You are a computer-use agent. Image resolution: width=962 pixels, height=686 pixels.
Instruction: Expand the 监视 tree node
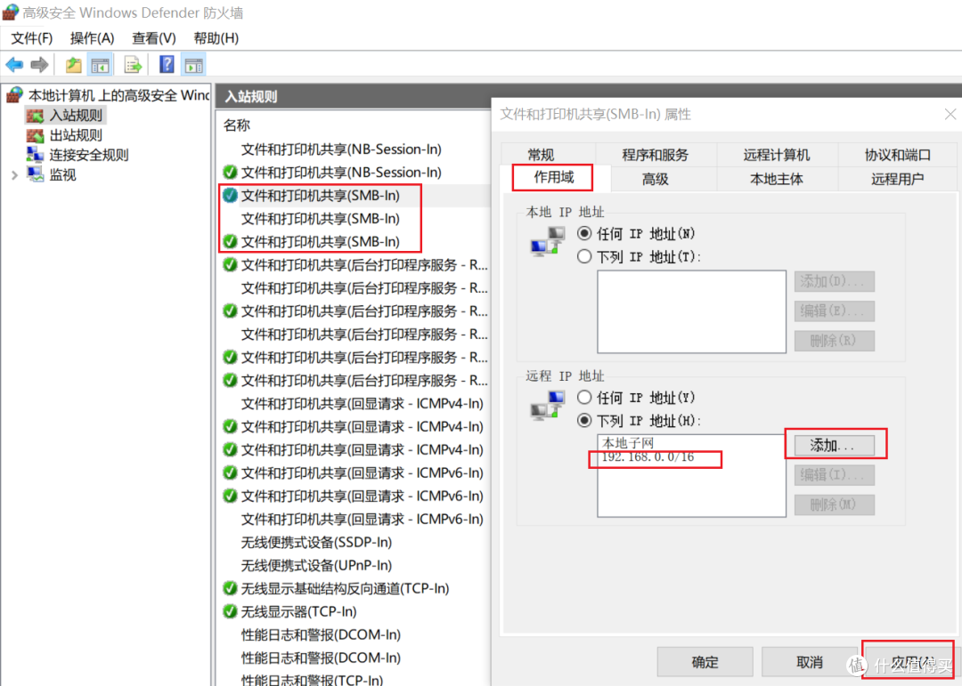(15, 175)
